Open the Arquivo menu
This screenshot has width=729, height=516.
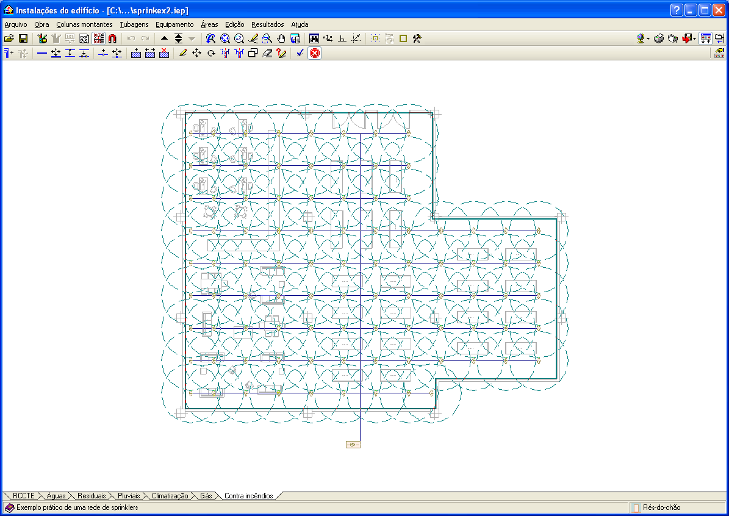click(x=16, y=24)
